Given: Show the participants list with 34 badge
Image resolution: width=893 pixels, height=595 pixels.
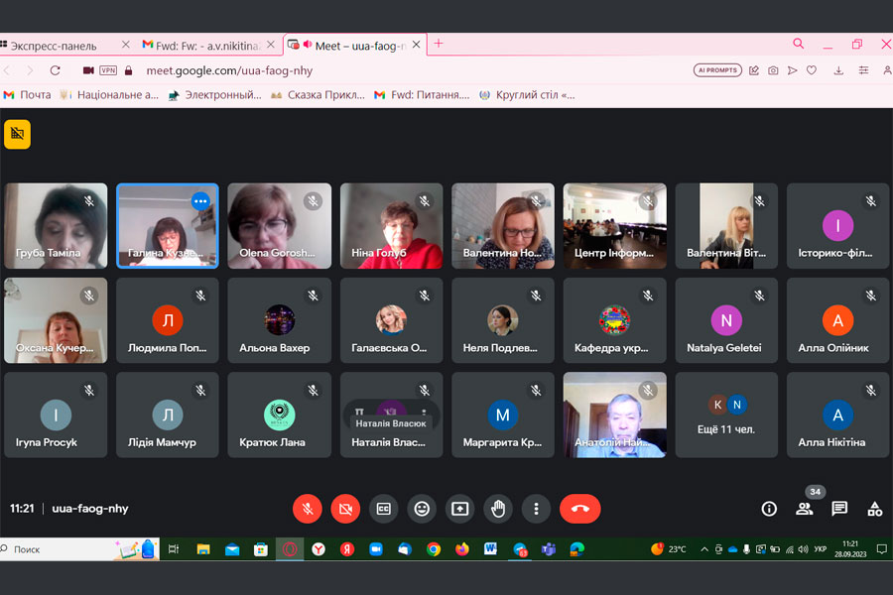Looking at the screenshot, I should pos(804,509).
